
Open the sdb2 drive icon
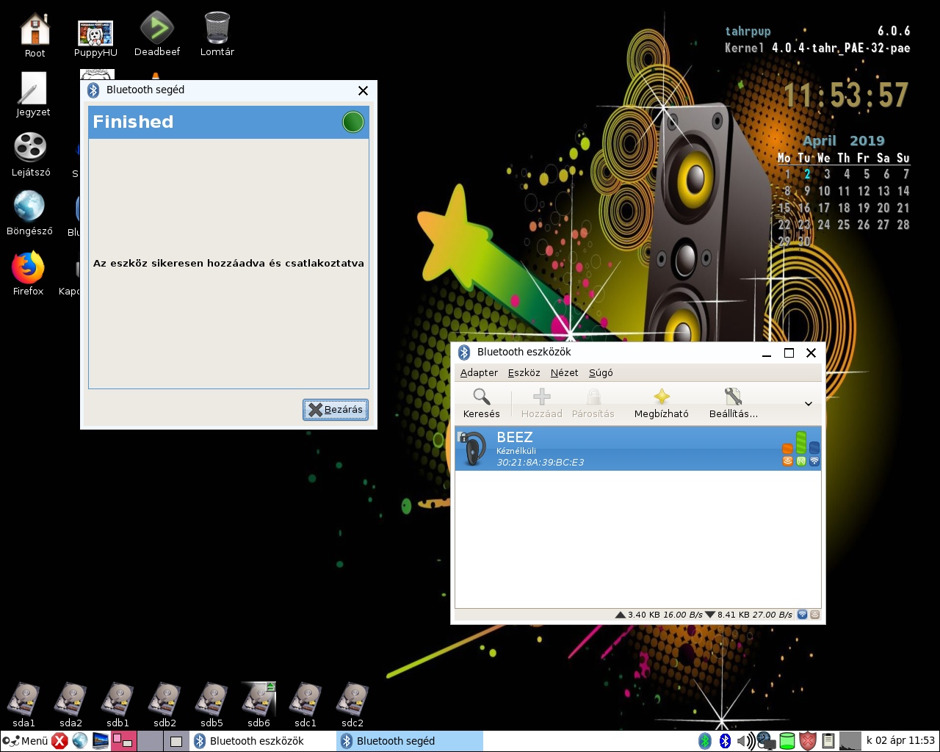point(164,705)
